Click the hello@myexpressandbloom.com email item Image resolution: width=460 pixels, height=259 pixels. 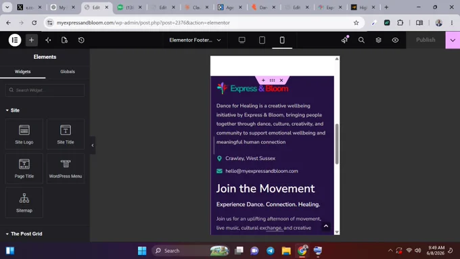click(x=257, y=171)
